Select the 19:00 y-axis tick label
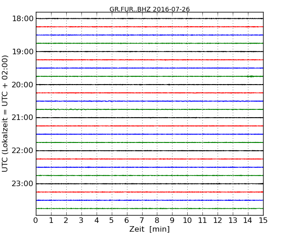The height and width of the screenshot is (239, 299). [x=23, y=51]
